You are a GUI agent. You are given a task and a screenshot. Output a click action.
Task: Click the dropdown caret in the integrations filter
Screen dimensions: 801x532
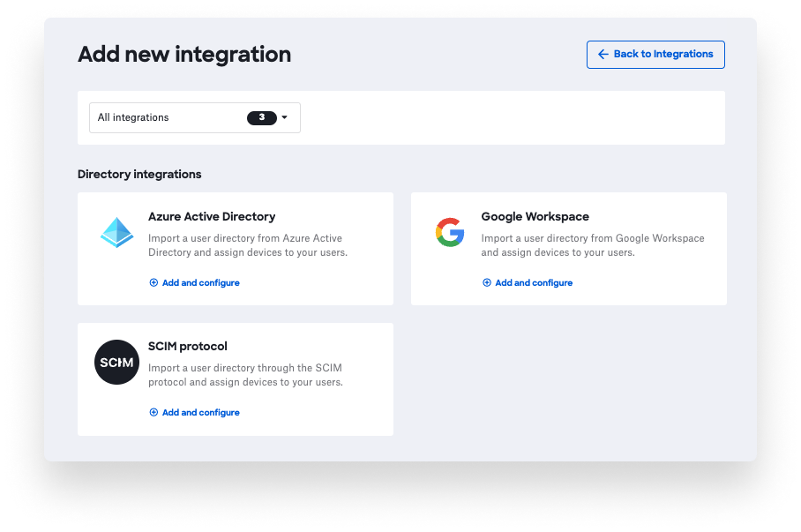pos(285,117)
